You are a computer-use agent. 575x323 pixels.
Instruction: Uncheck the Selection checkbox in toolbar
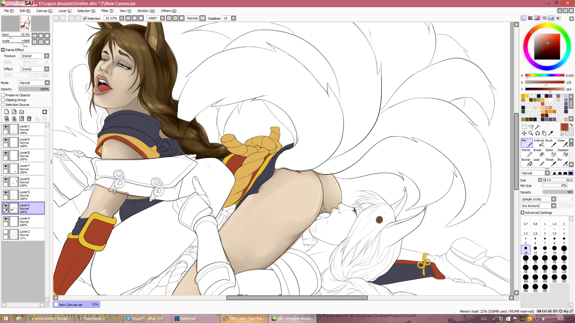pos(85,18)
